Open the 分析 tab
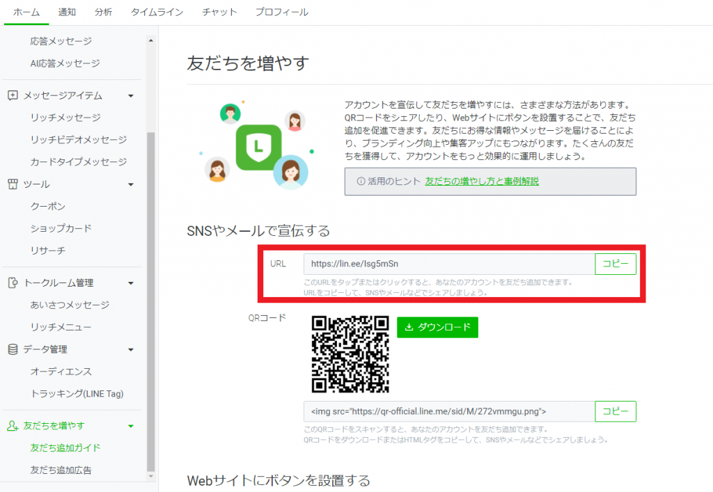The width and height of the screenshot is (713, 492). coord(103,13)
